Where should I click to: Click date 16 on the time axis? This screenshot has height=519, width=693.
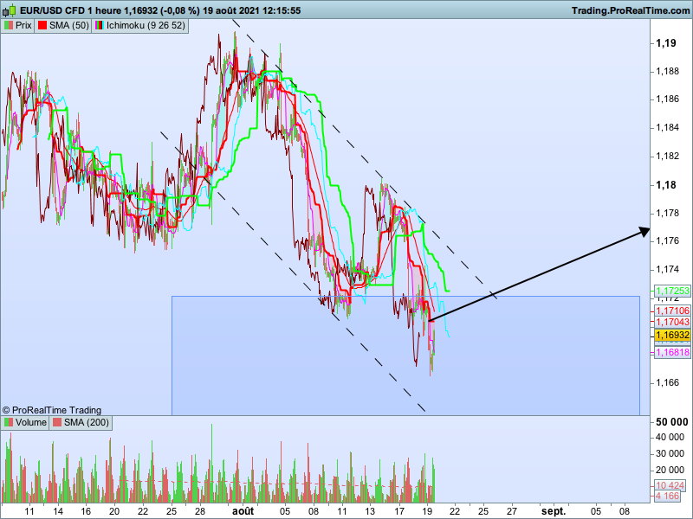coord(86,511)
